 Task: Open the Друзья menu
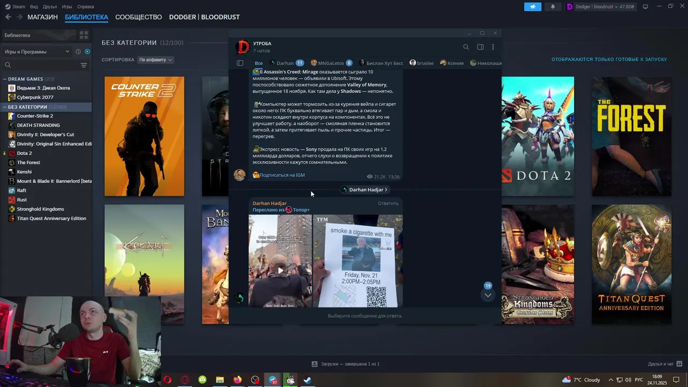50,6
